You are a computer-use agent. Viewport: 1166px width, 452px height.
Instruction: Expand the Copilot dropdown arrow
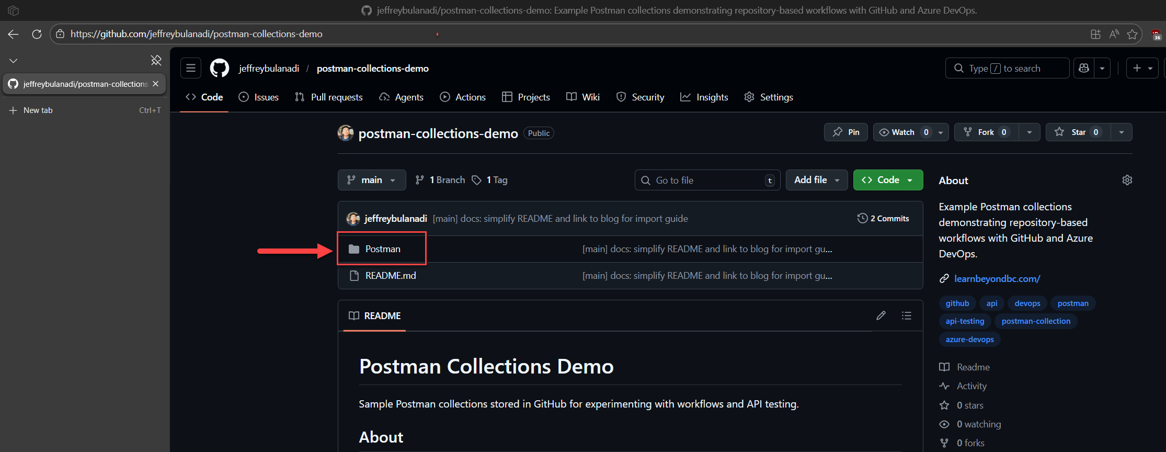[x=1102, y=68]
